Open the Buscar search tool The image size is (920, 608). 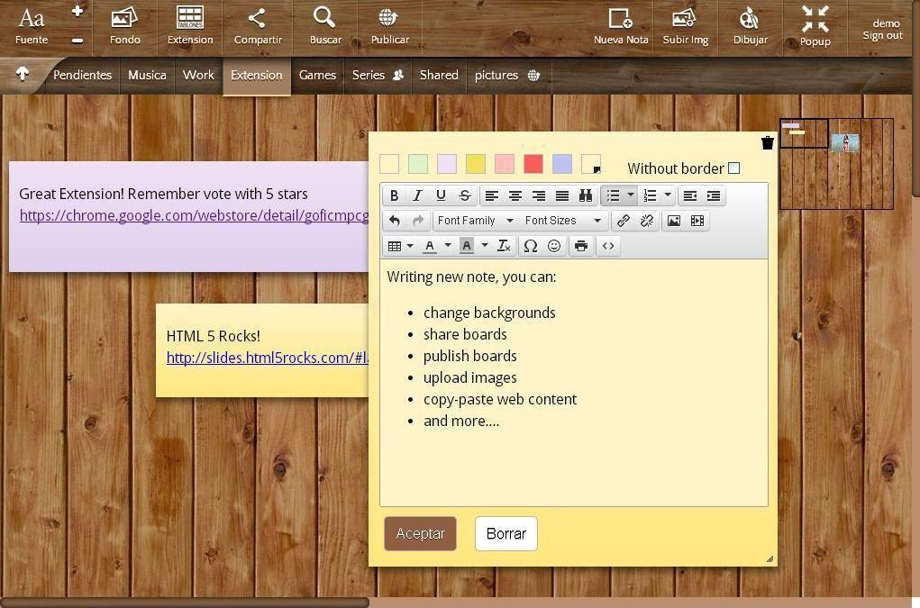pos(323,18)
